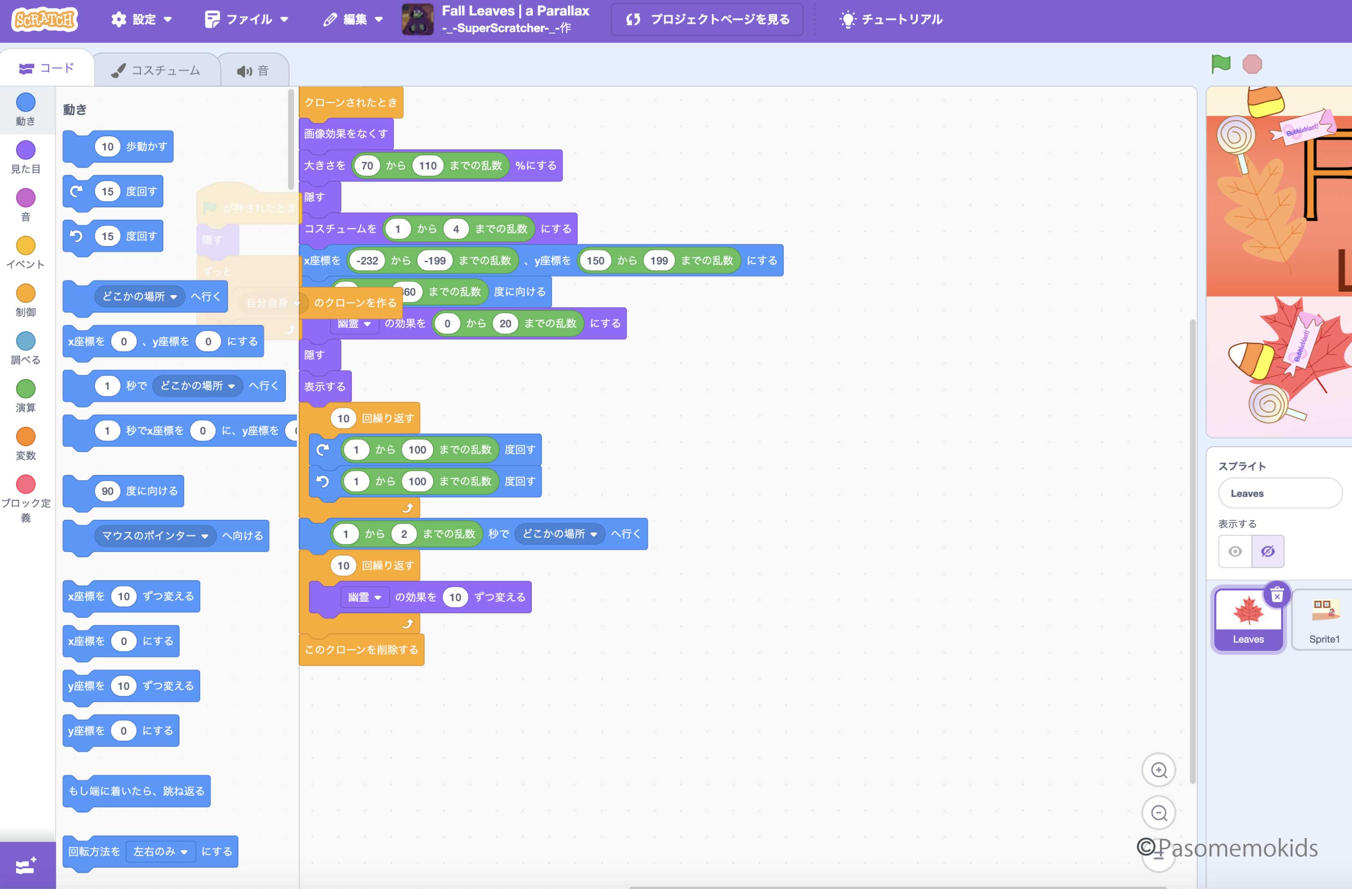Switch to the コスチューム tab

point(157,71)
